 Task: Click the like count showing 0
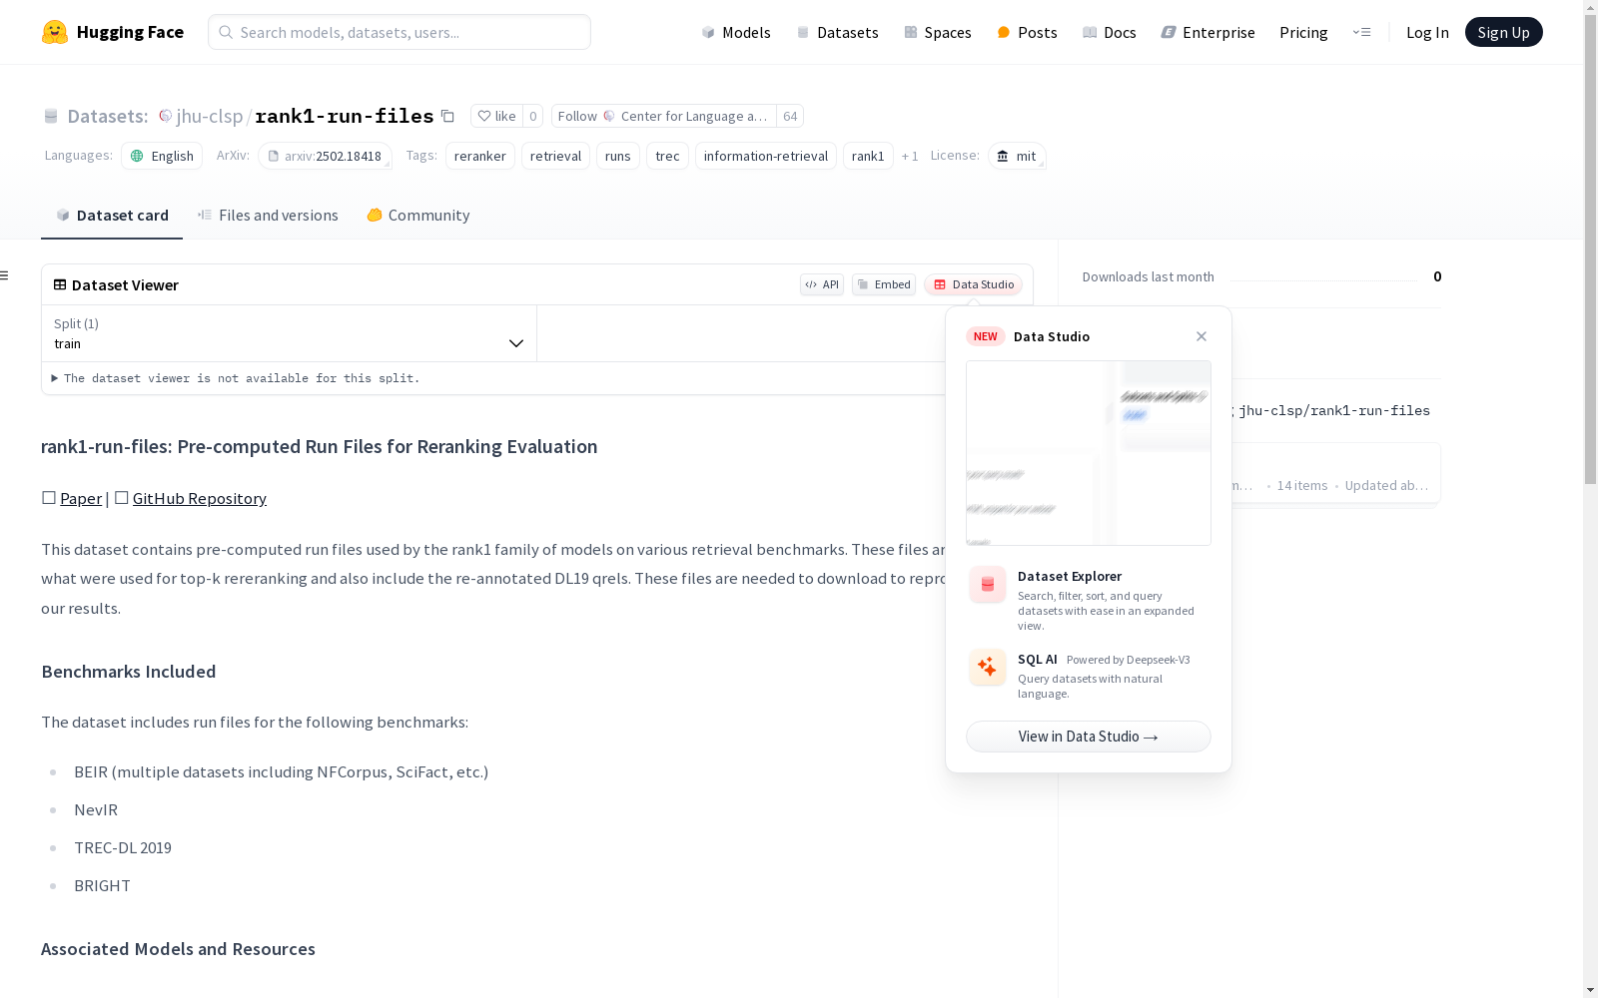tap(533, 117)
